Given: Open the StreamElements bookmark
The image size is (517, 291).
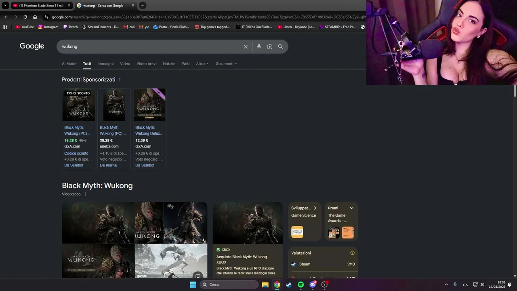Looking at the screenshot, I should coord(101,27).
